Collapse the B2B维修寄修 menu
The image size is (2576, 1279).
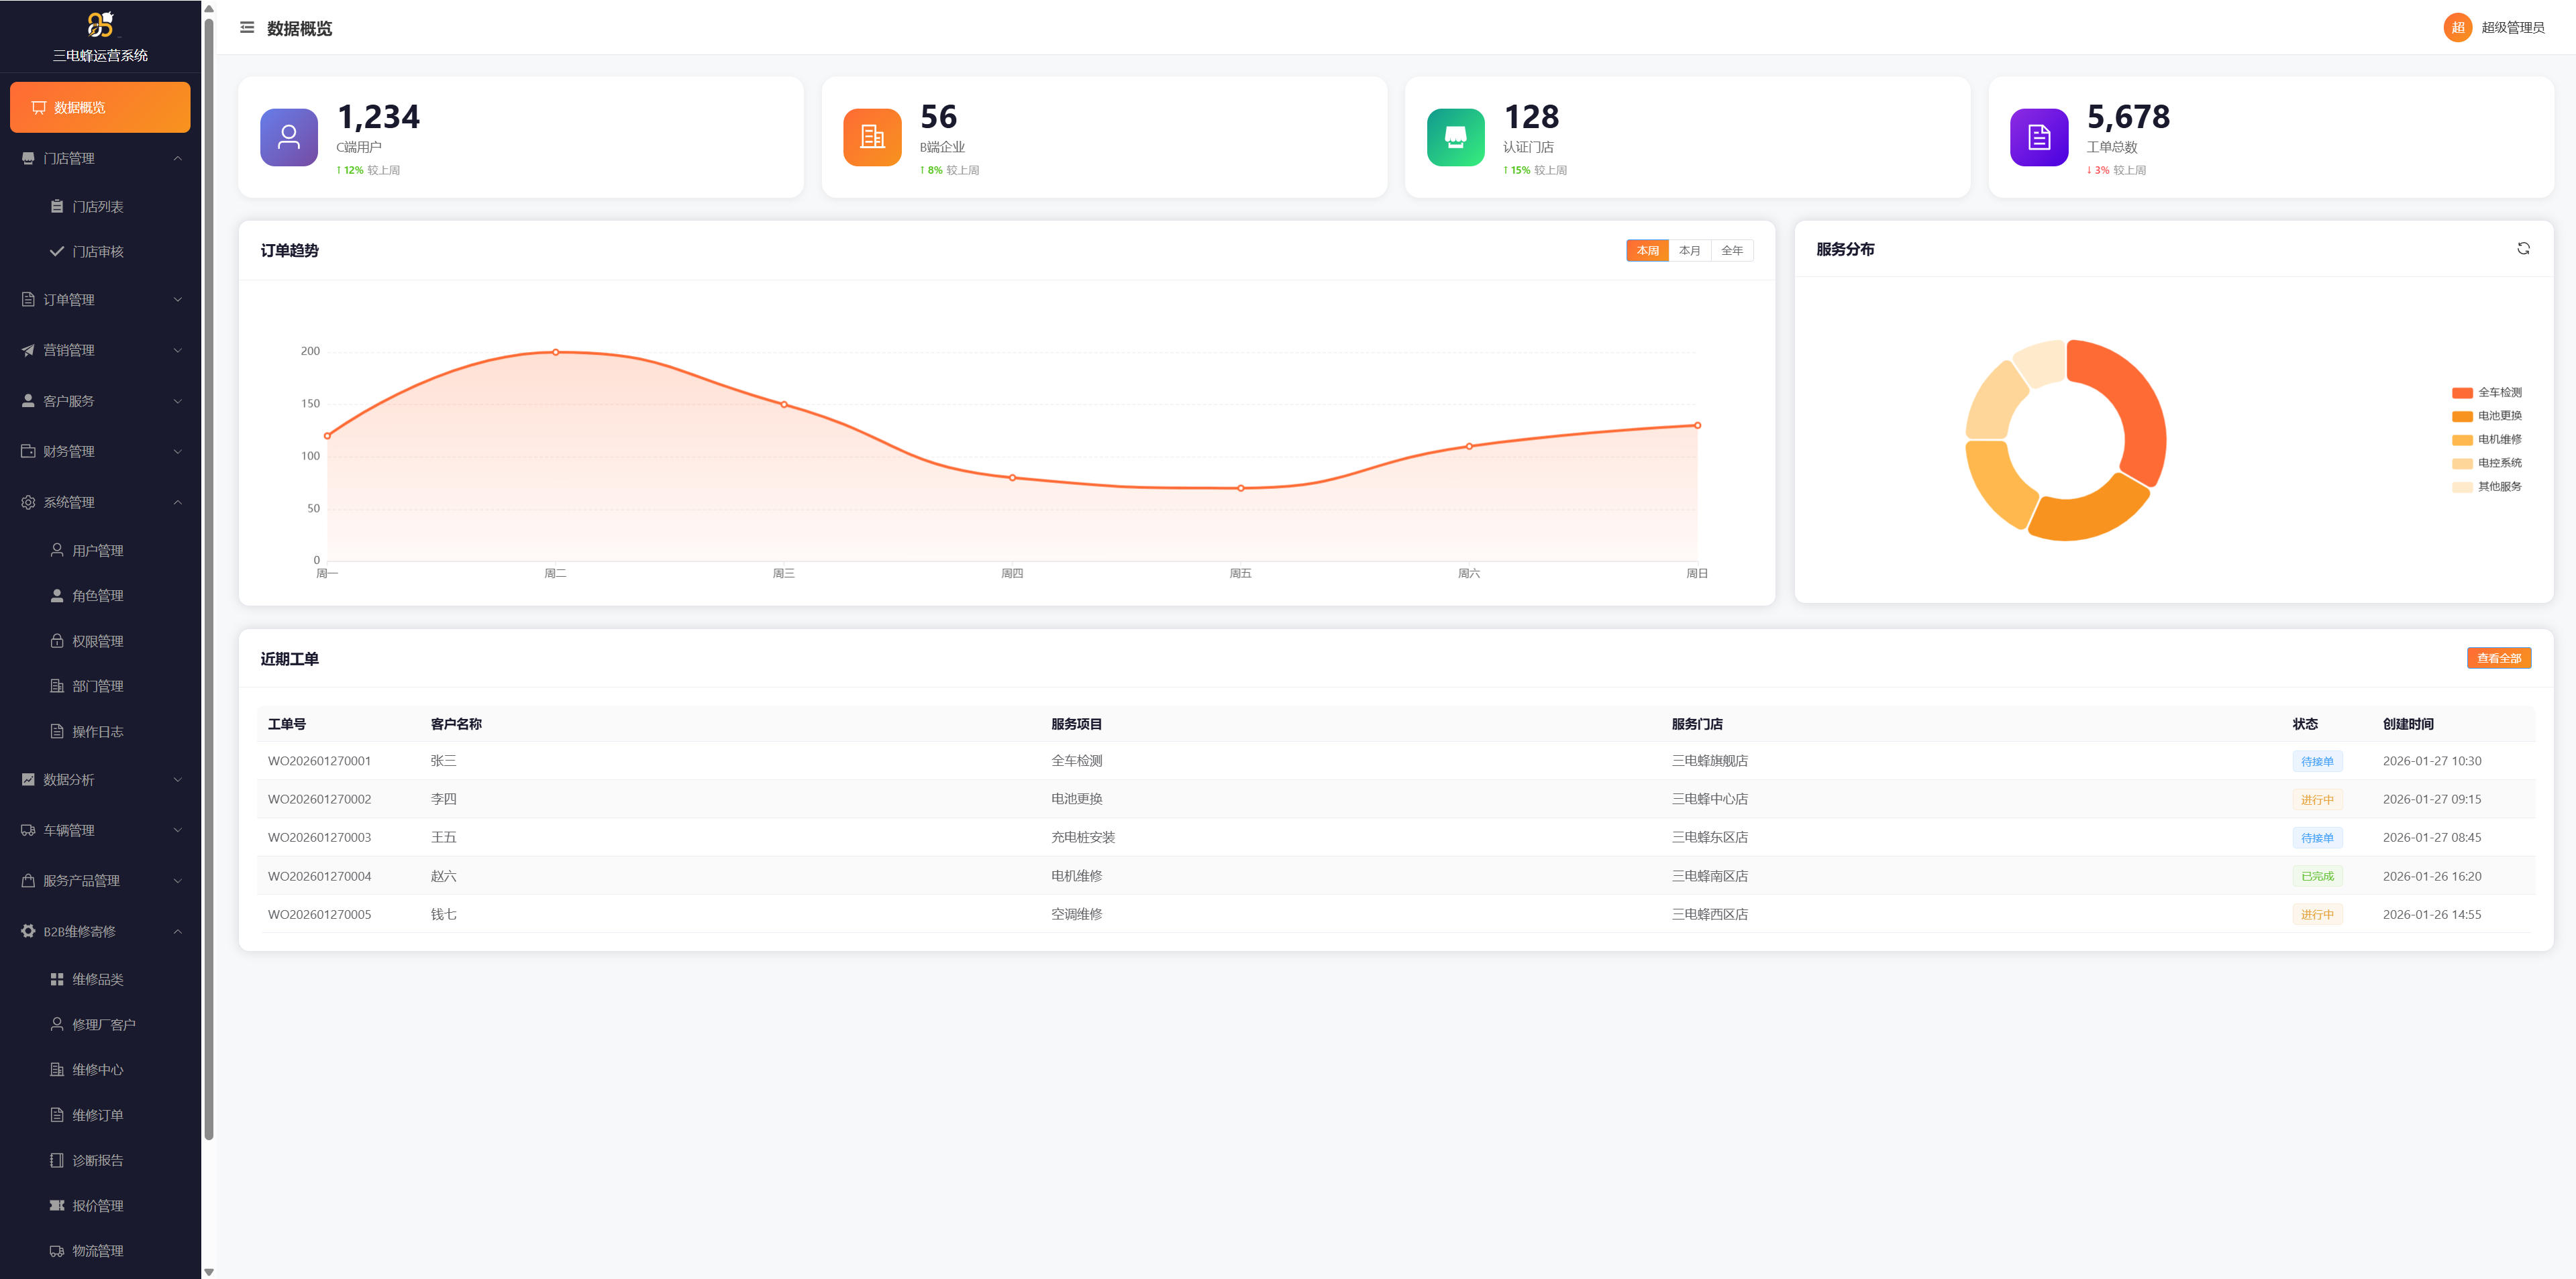click(100, 932)
